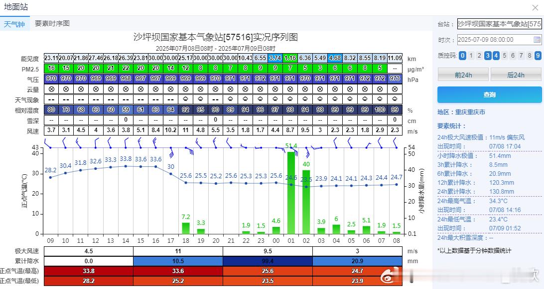Click the chart title 沙坪坝国家基本气象站[57516]实况序列图
The width and height of the screenshot is (544, 289).
click(215, 37)
